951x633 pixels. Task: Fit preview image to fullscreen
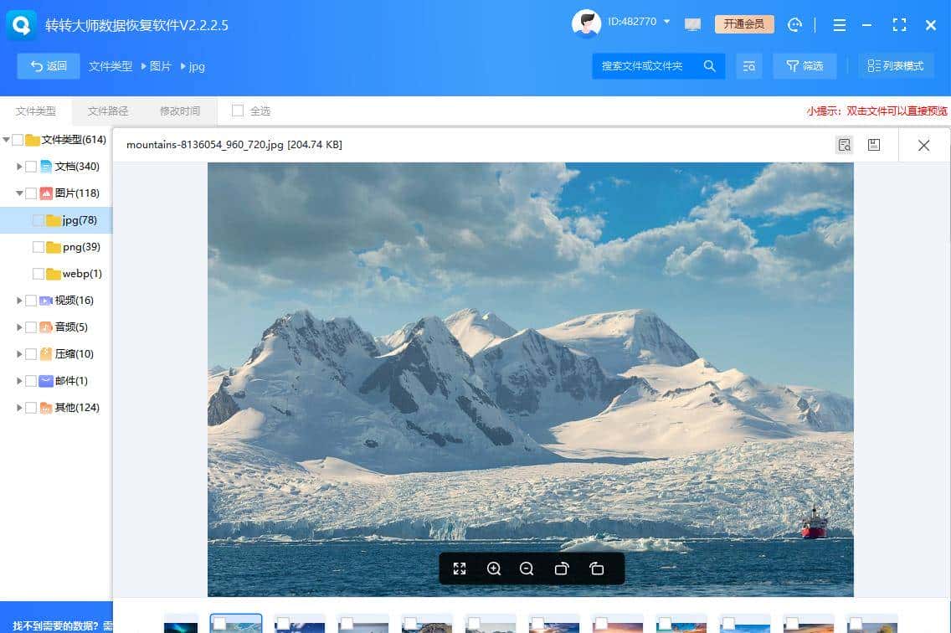click(x=460, y=569)
